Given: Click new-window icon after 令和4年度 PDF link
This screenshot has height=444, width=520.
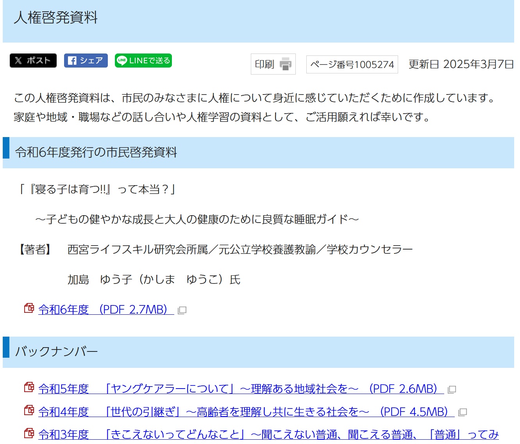Looking at the screenshot, I should click(x=463, y=412).
